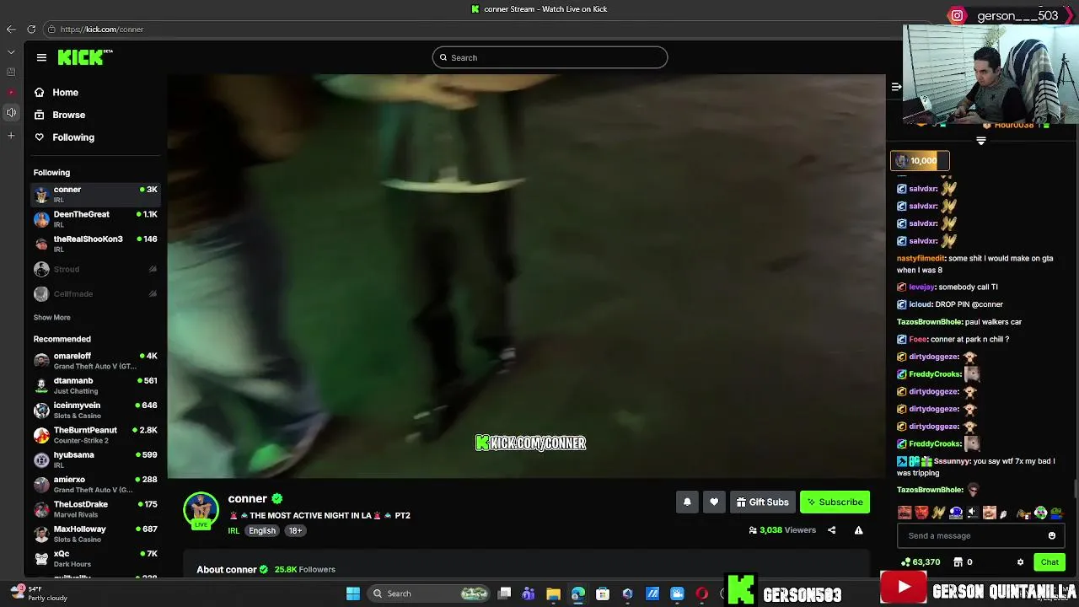
Task: Open iceinmyvein recommended channel
Action: (95, 411)
